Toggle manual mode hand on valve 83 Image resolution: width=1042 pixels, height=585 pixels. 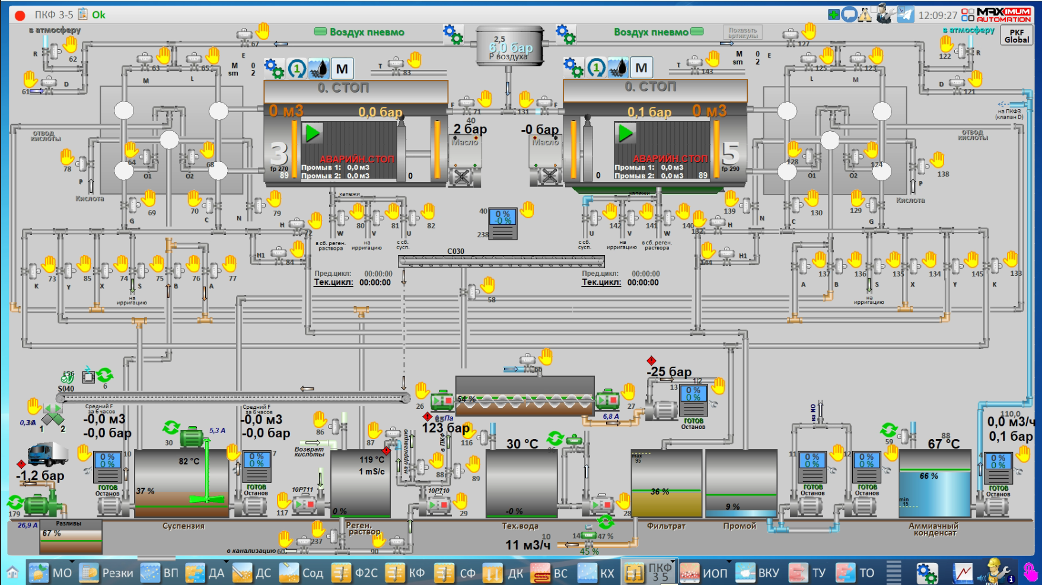tap(415, 59)
